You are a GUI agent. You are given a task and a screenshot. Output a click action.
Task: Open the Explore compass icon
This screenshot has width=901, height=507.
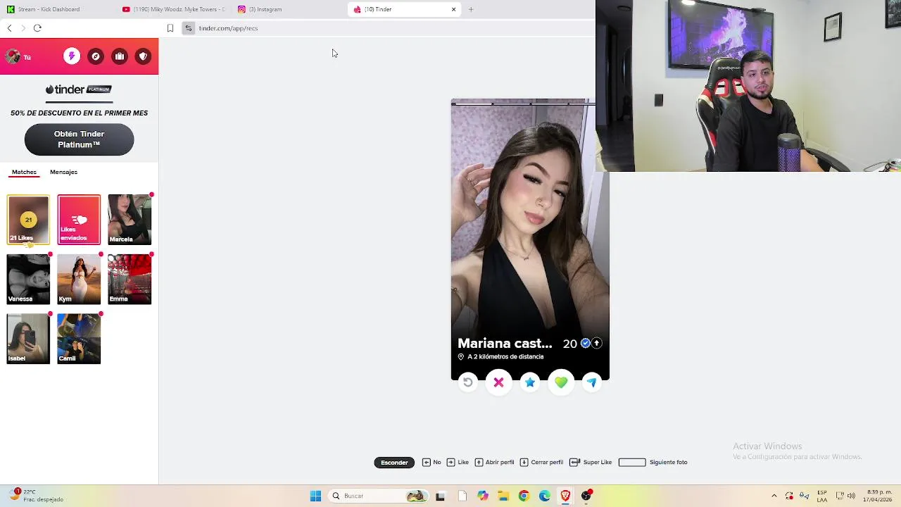[96, 56]
